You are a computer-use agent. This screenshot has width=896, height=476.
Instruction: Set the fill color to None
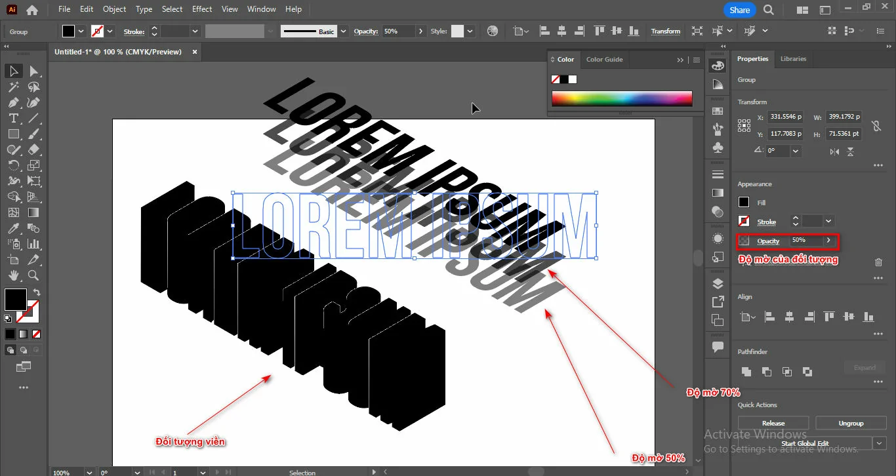[37, 334]
